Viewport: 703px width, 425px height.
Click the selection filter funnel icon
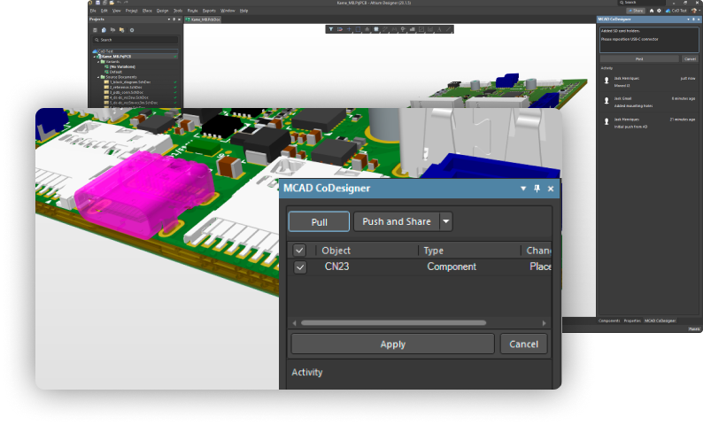click(330, 29)
